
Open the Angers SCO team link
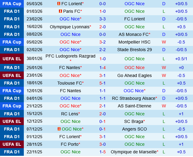coord(134,129)
